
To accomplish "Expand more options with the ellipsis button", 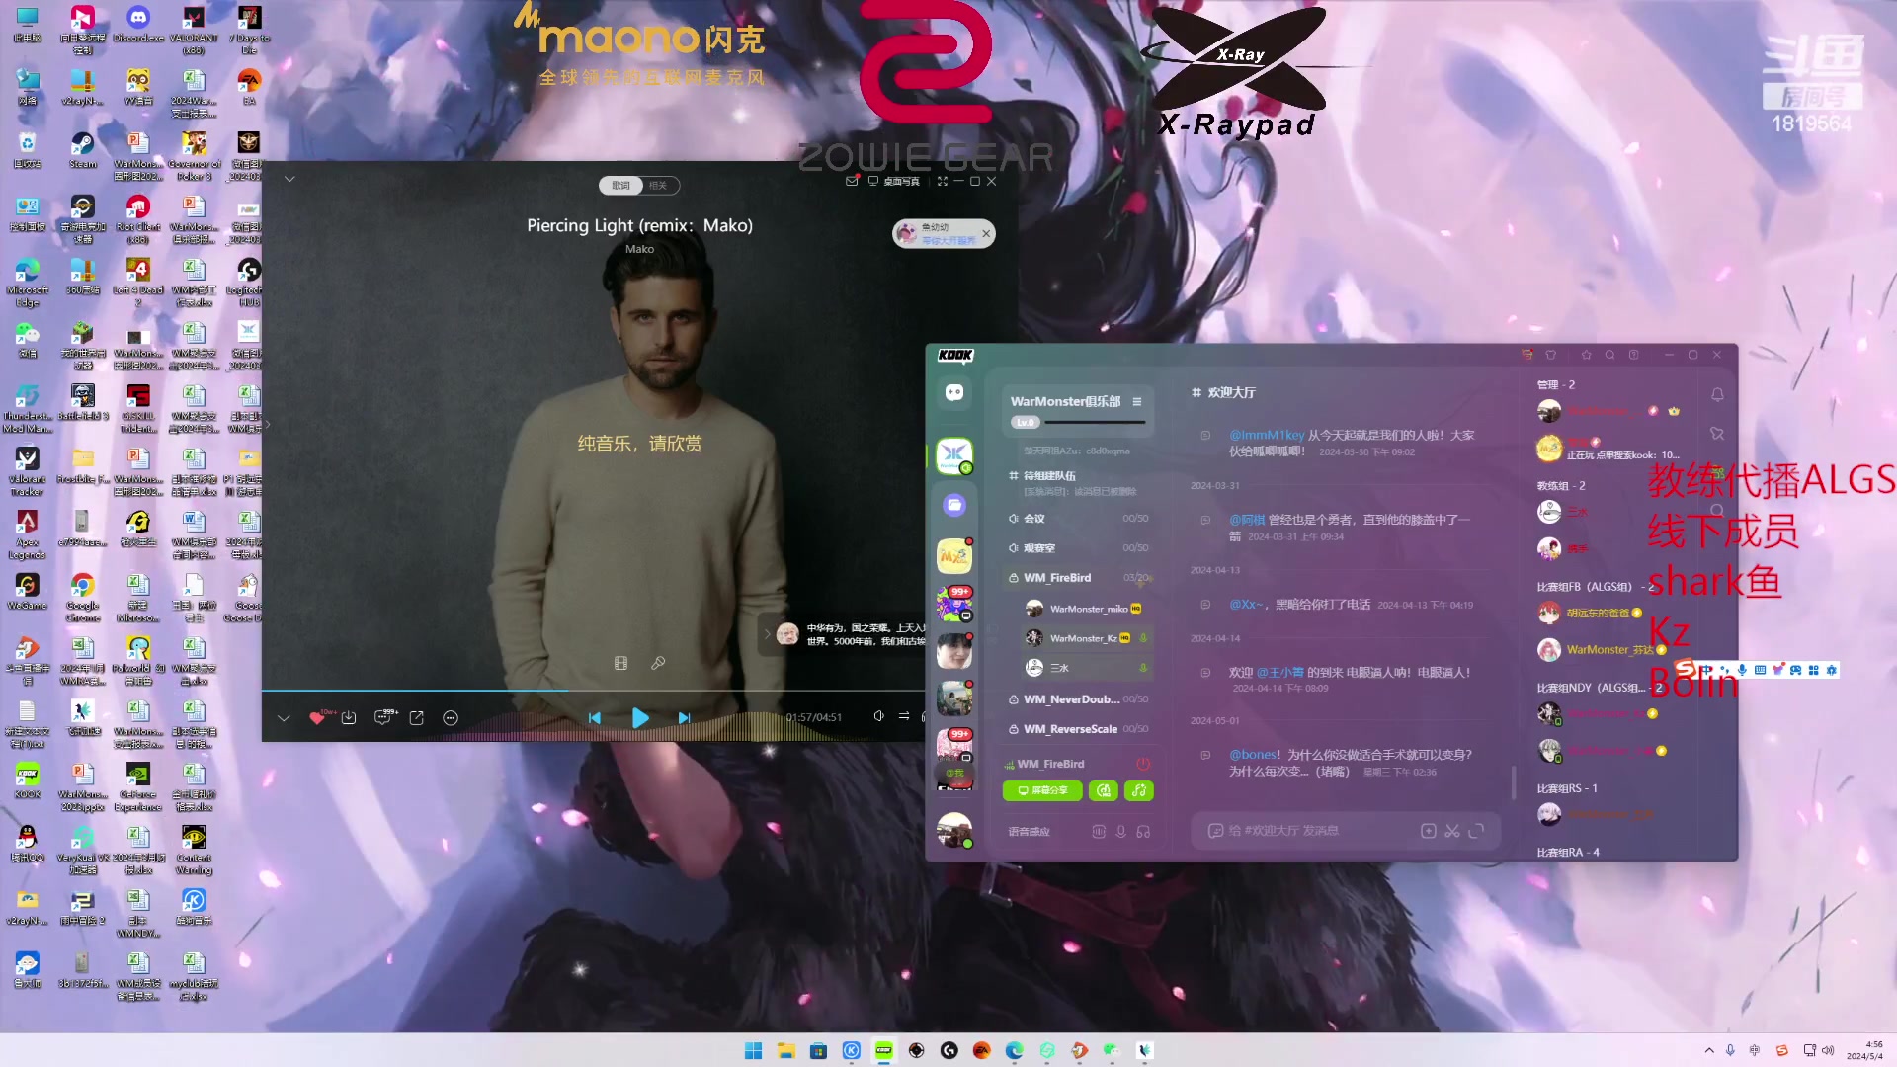I will (451, 718).
